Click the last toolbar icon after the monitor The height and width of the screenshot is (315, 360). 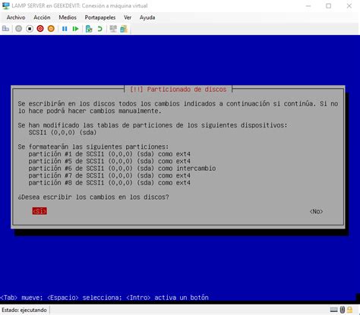(x=124, y=29)
